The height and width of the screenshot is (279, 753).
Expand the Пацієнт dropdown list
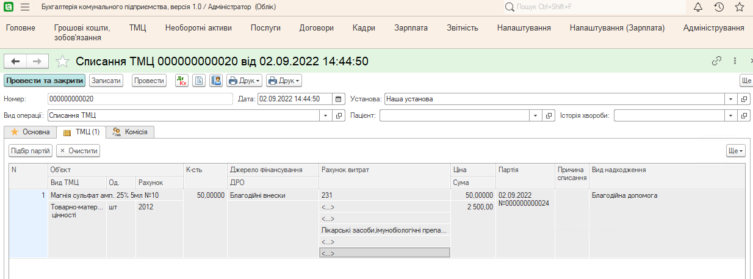(x=535, y=115)
